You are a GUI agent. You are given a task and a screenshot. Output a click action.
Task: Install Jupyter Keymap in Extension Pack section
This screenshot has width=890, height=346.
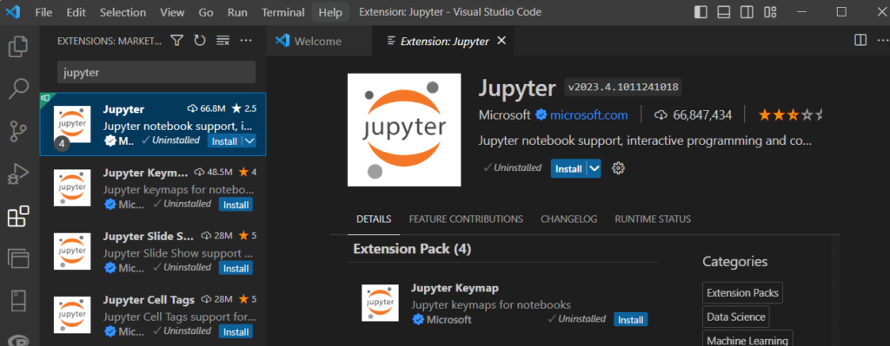click(631, 319)
